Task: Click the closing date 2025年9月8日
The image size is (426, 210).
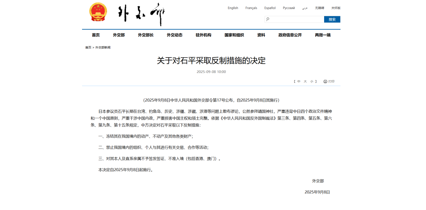Action: click(x=317, y=192)
